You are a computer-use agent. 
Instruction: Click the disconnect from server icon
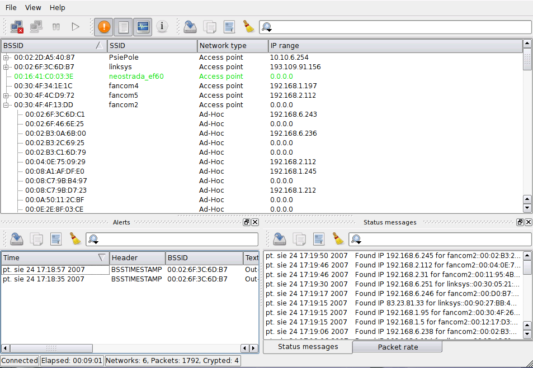17,26
